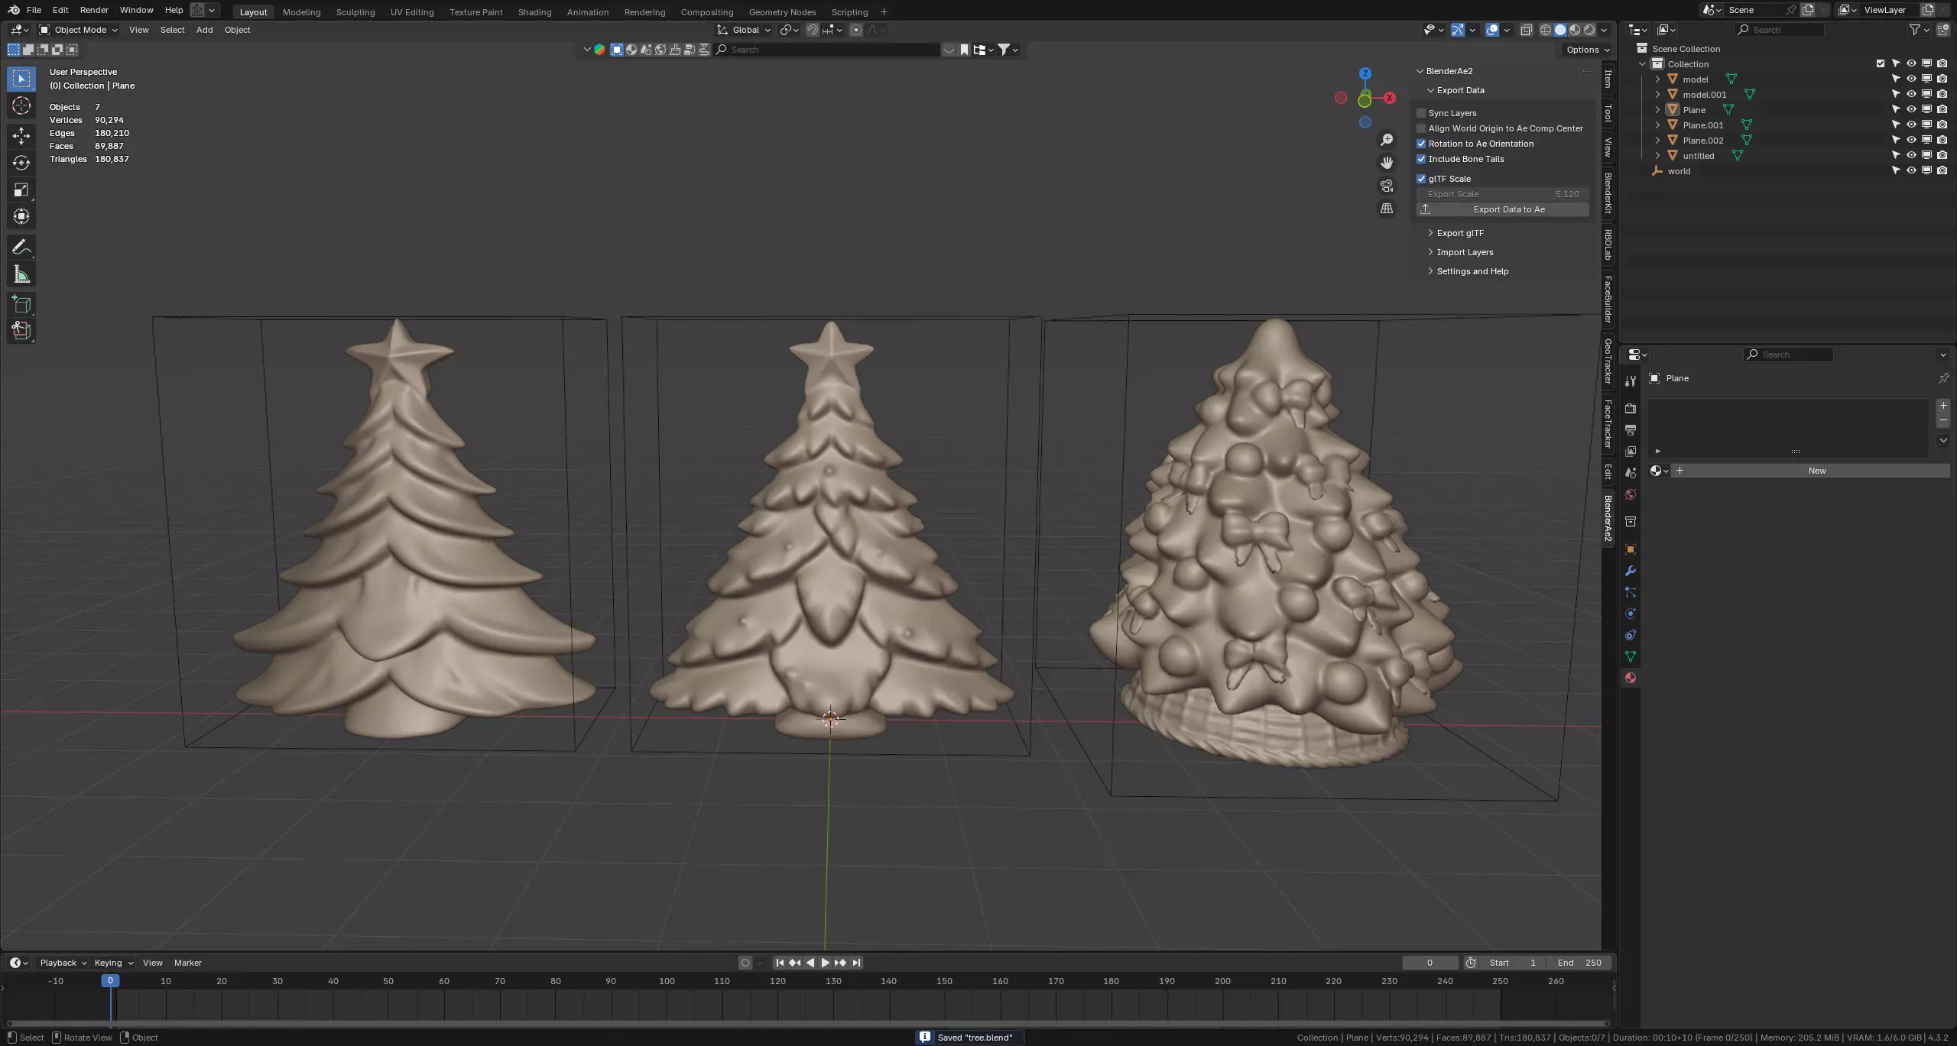
Task: Select the Measure tool
Action: click(x=21, y=274)
